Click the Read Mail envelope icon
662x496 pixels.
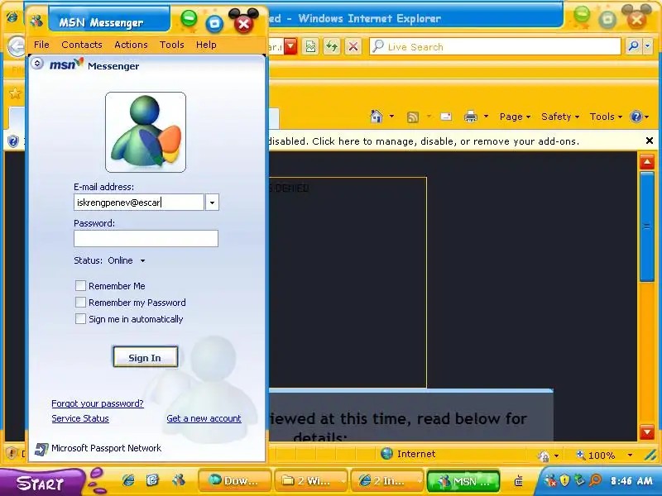coord(446,117)
